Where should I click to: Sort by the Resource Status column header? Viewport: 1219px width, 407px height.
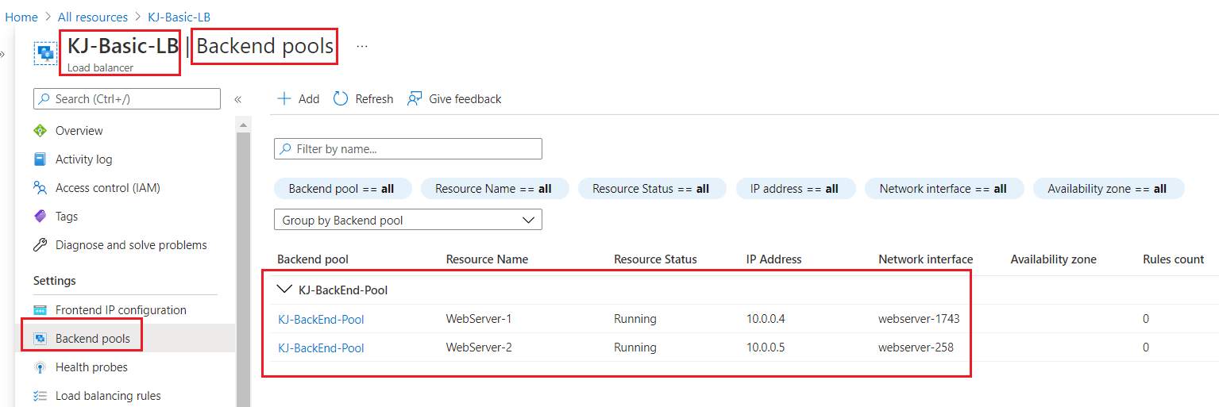(655, 259)
